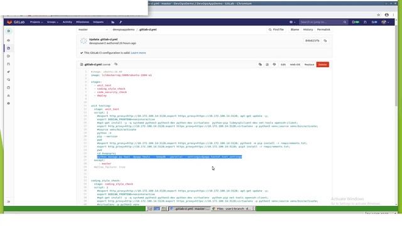Open the 'Update .gitlab-ci.yml' commit link
Viewport: 402px width, 226px height.
(x=103, y=40)
